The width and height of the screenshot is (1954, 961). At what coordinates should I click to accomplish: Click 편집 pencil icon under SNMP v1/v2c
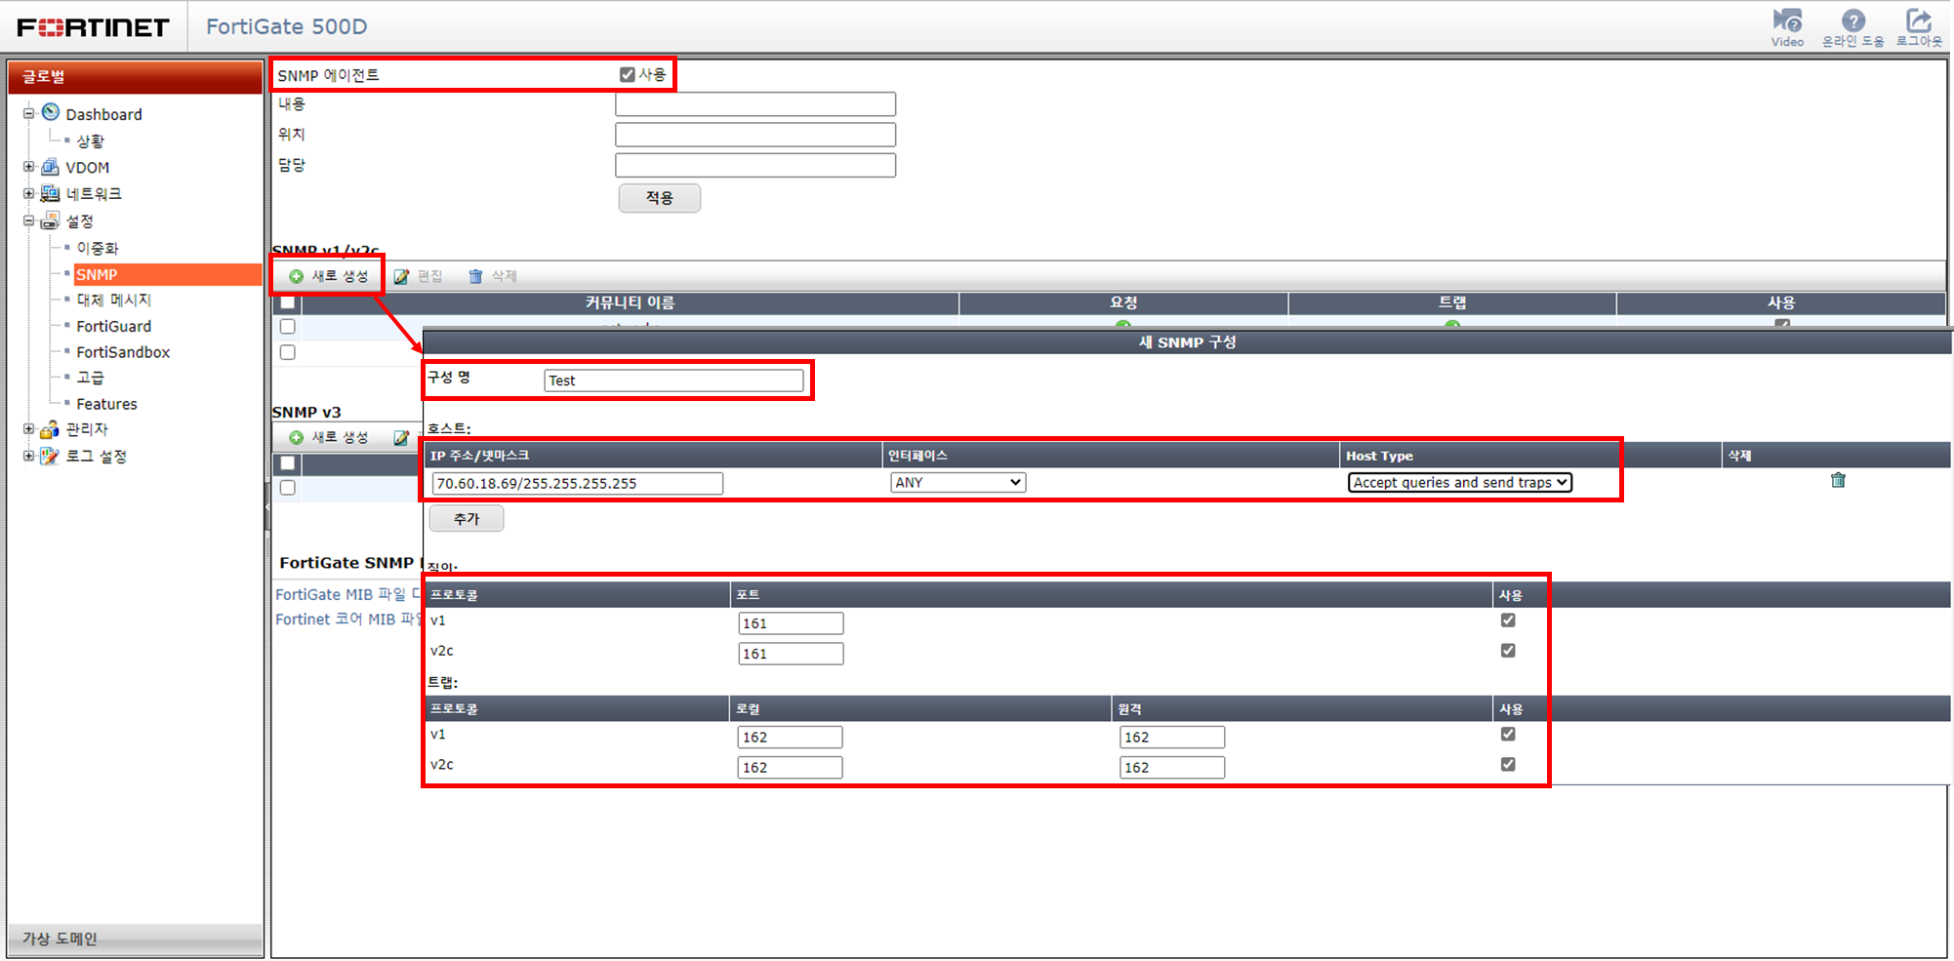coord(401,276)
